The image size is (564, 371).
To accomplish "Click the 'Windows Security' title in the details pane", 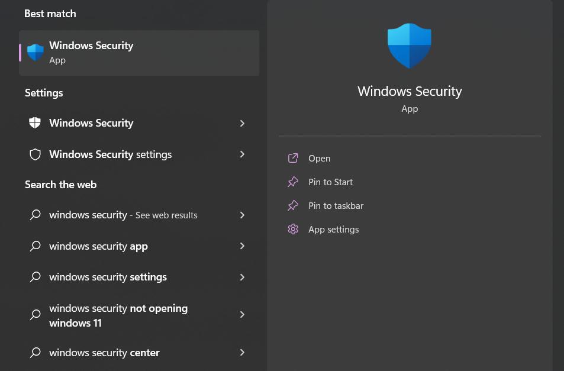I will pos(410,91).
